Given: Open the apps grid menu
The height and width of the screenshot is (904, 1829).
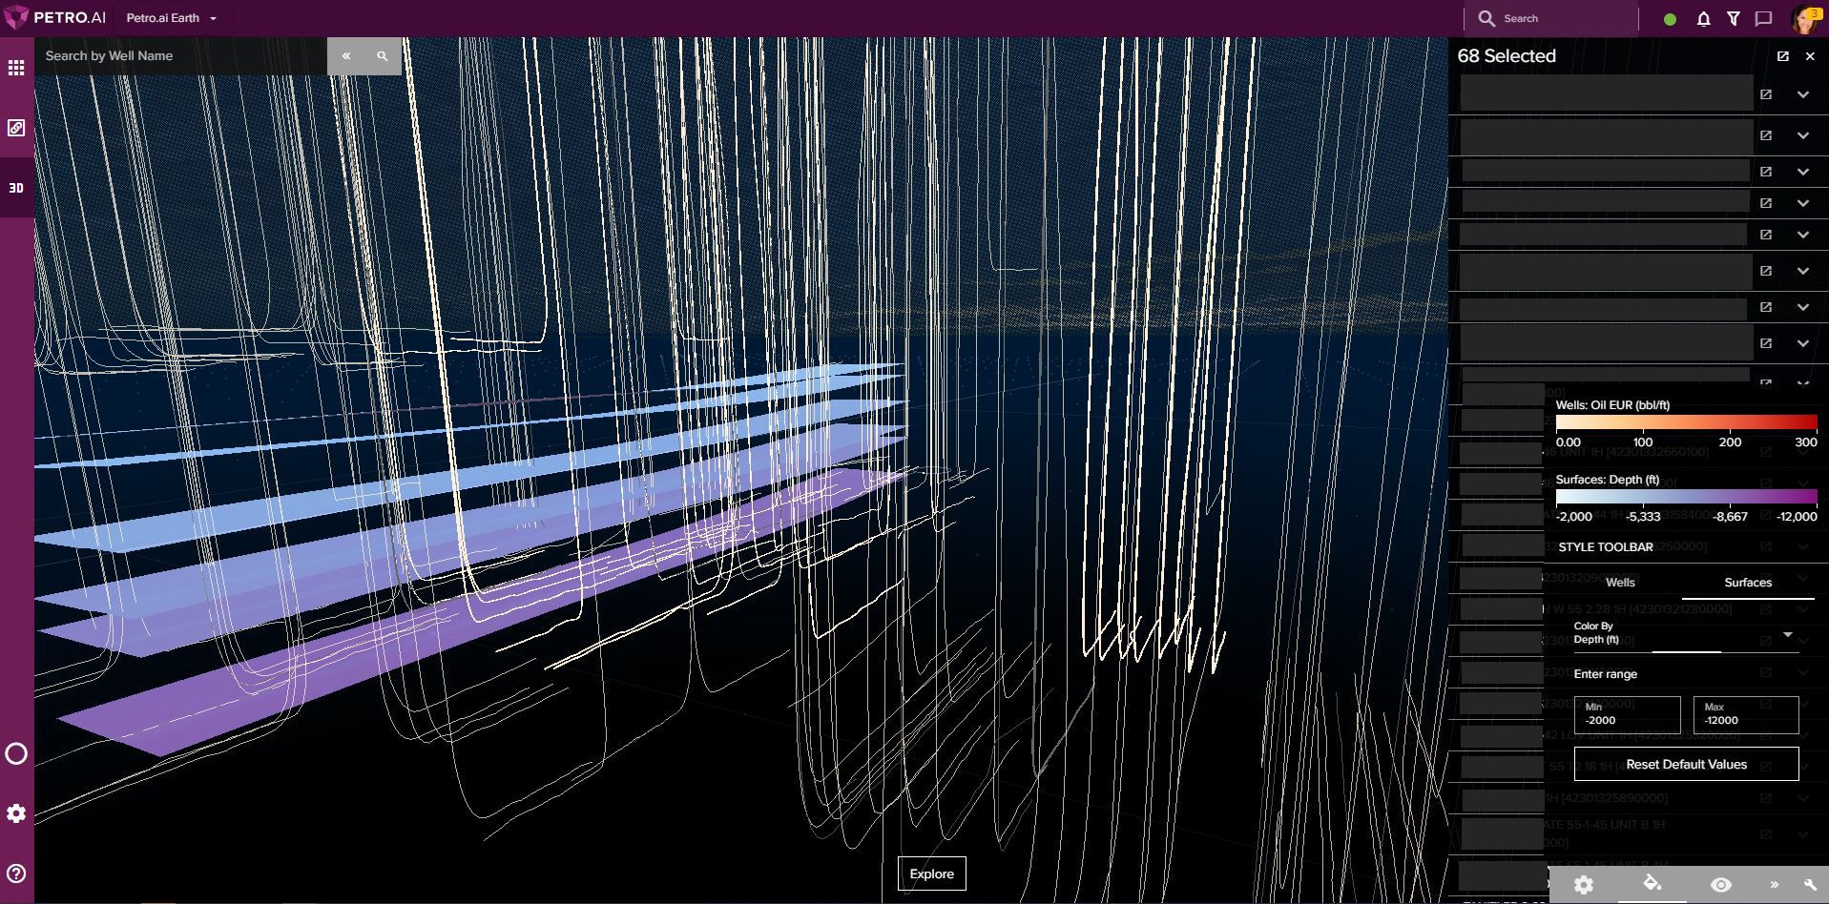Looking at the screenshot, I should click(x=16, y=68).
